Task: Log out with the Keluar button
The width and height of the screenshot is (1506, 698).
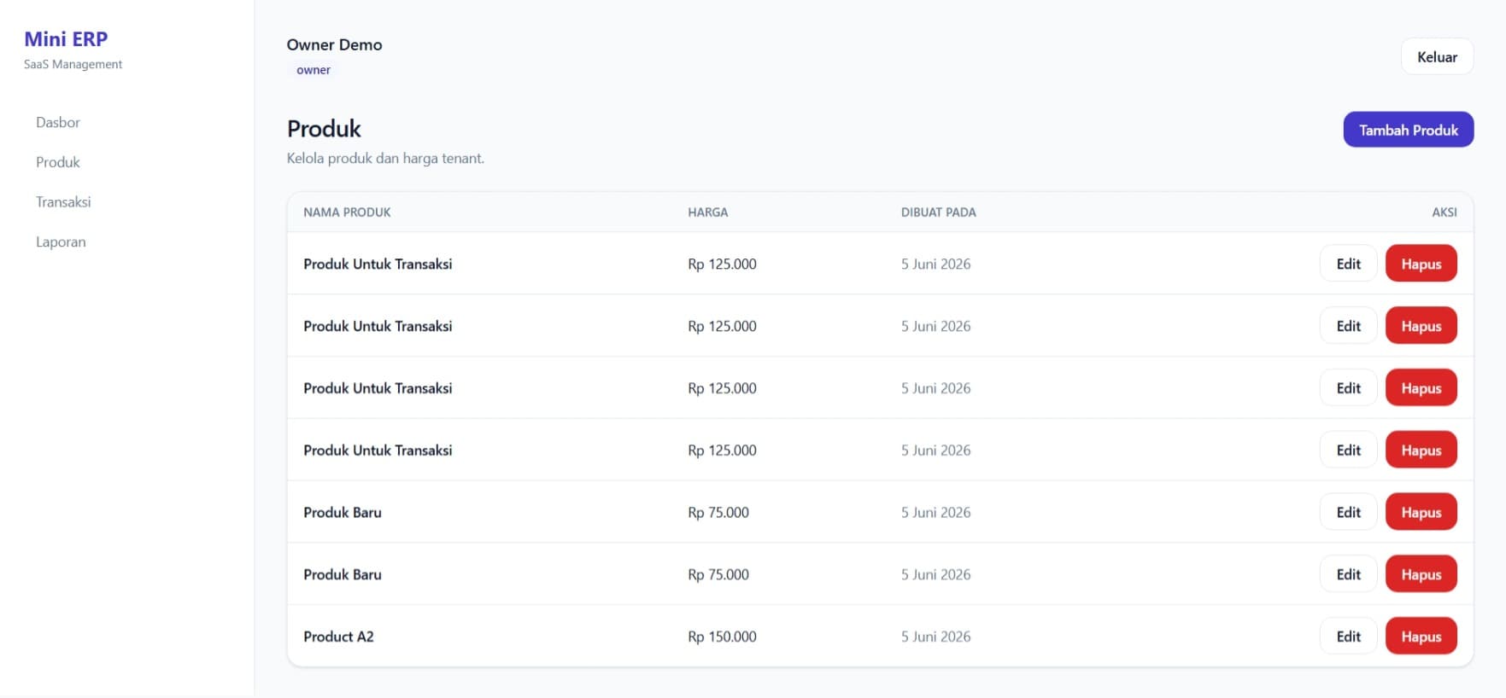Action: click(x=1437, y=57)
